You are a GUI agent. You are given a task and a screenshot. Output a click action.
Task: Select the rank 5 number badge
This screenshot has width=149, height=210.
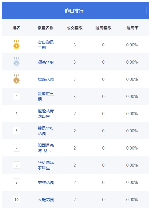coord(17,113)
